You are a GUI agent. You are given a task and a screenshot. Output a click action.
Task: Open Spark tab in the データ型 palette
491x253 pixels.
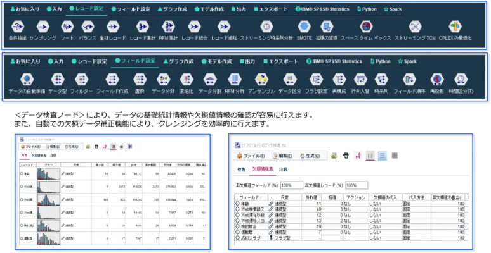click(407, 61)
